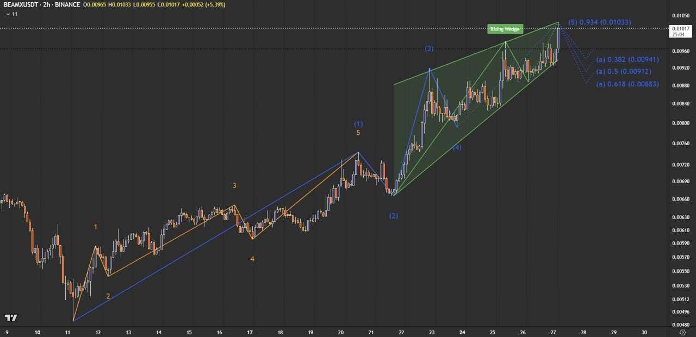696x337 pixels.
Task: Click the change value +0.00052 (+5.39%)
Action: pyautogui.click(x=204, y=4)
